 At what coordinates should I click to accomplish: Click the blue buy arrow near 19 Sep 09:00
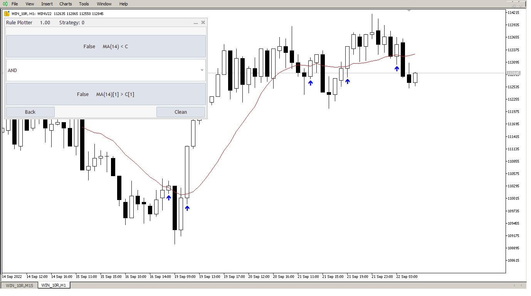(187, 208)
